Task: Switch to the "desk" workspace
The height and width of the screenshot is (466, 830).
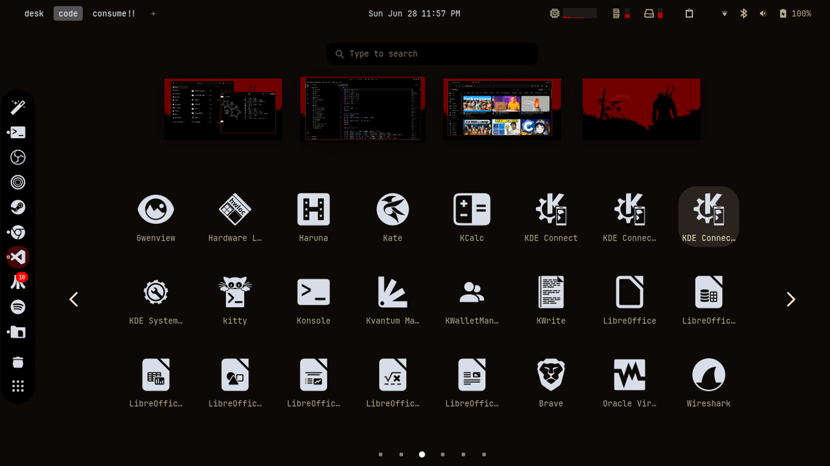Action: click(34, 14)
